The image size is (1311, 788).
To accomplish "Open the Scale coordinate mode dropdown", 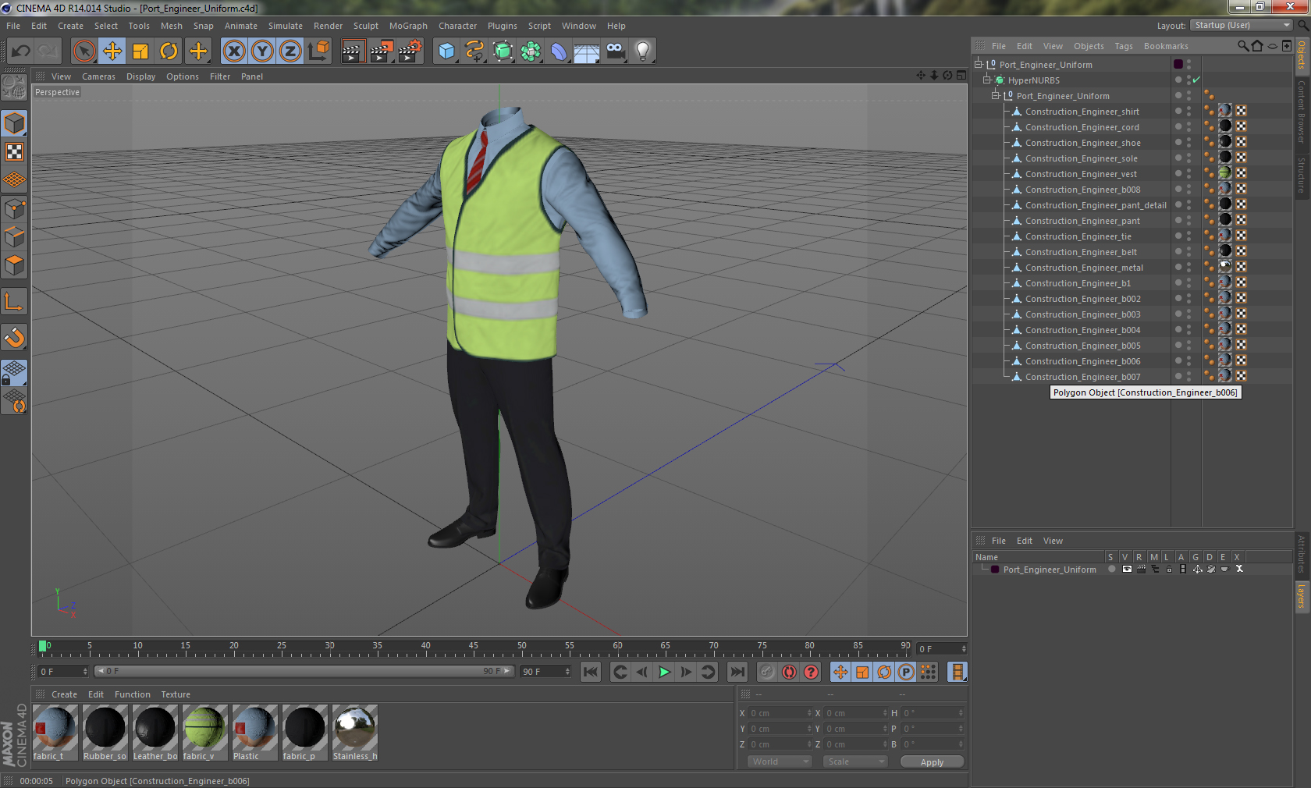I will (855, 761).
